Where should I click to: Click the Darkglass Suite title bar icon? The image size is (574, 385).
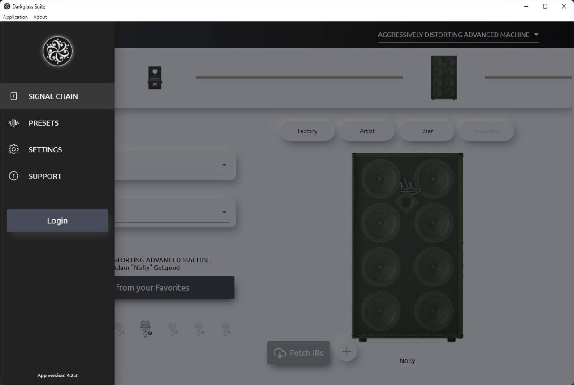point(7,6)
